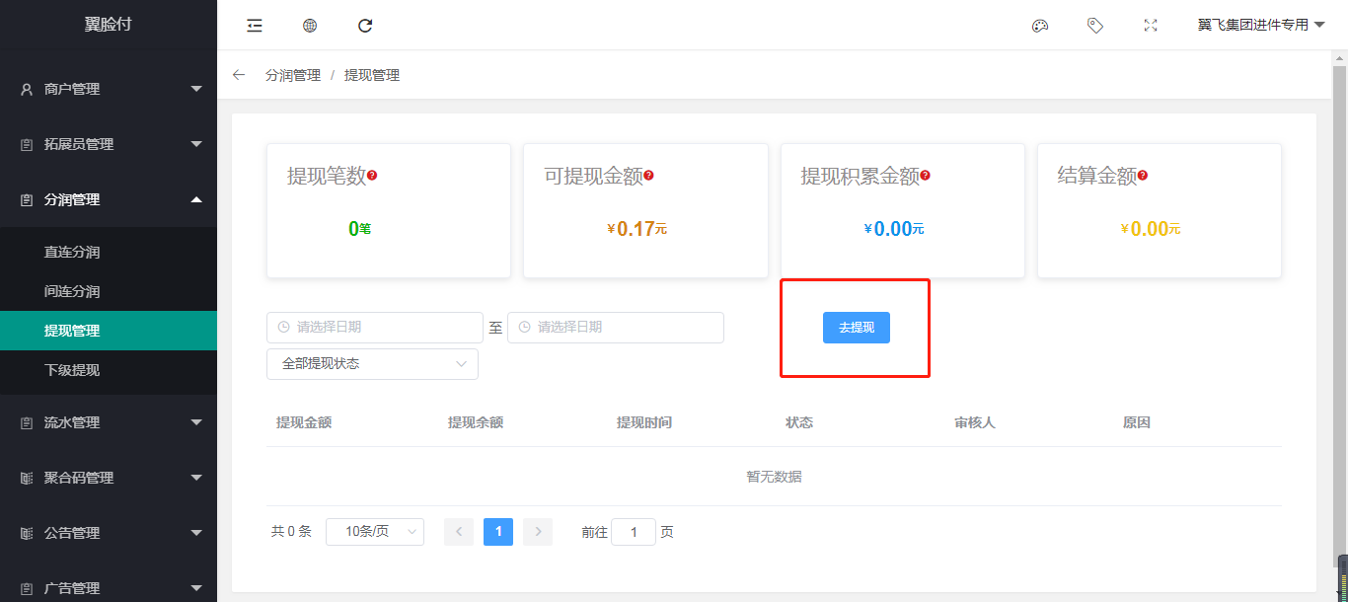Open the 间连分润 submenu item
The image size is (1348, 602).
(109, 291)
